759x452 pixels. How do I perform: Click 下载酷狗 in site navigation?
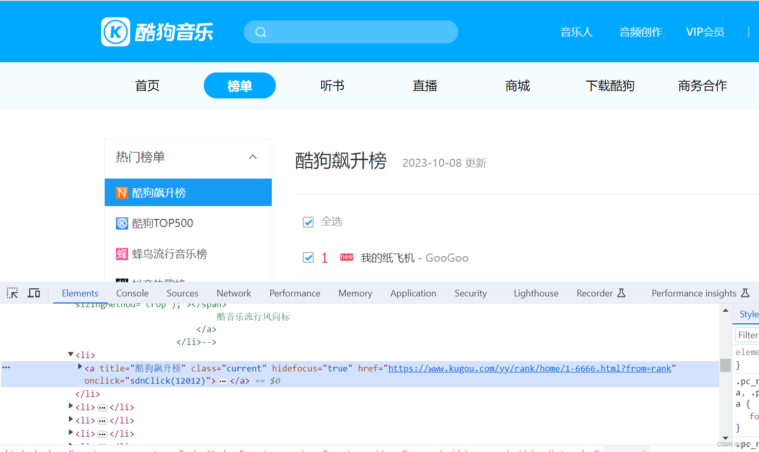pyautogui.click(x=610, y=86)
